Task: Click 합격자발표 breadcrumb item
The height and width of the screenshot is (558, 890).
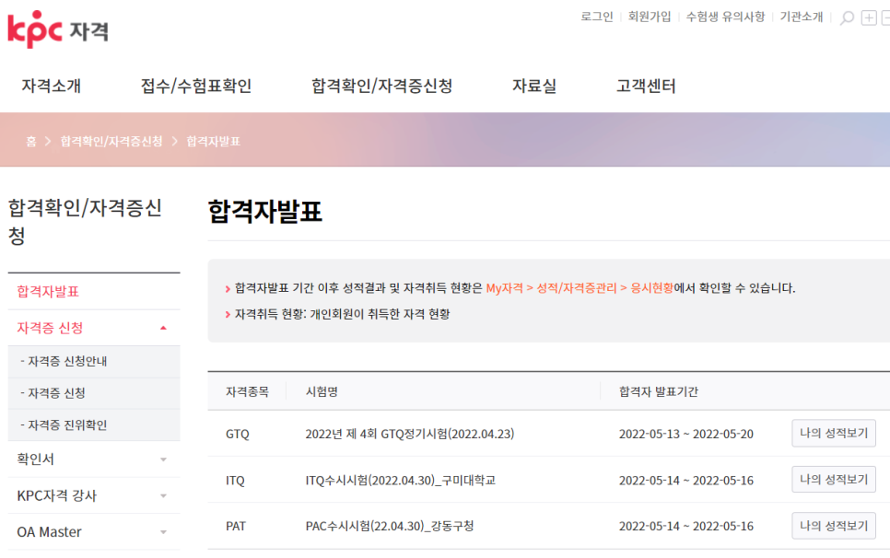Action: [x=214, y=141]
